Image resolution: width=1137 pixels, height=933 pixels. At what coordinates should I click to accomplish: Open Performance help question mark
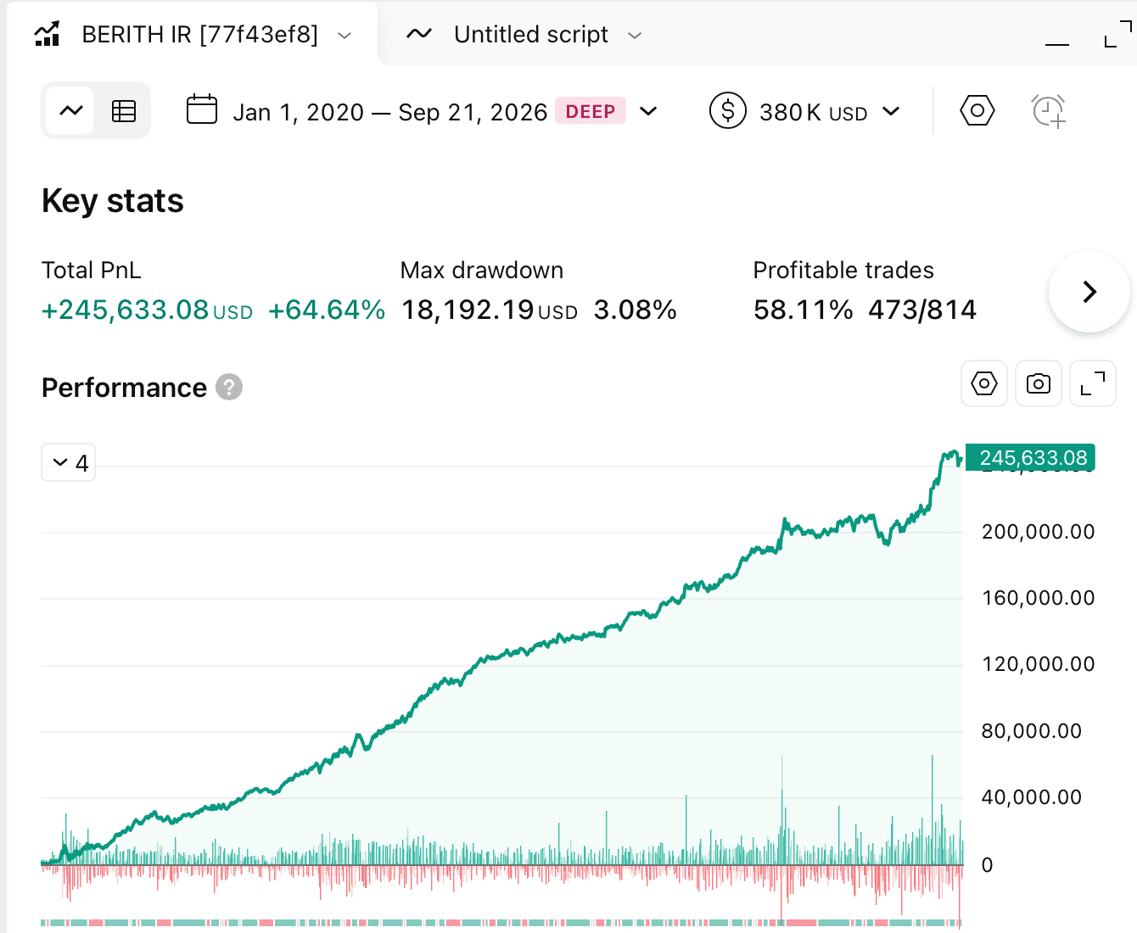(229, 387)
